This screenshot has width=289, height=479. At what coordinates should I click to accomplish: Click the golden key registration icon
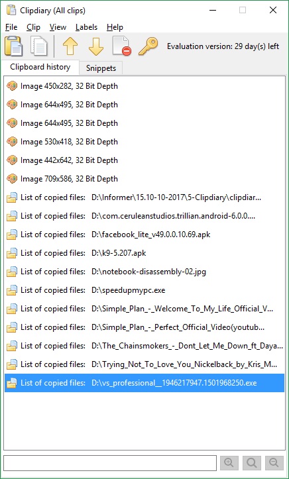148,46
